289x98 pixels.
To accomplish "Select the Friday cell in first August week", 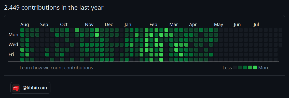I will (x=22, y=55).
